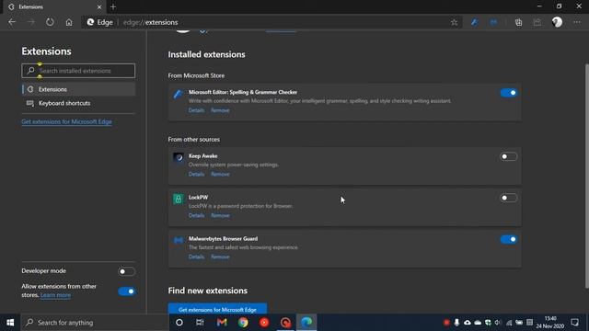
Task: Open the taskbar clock and date
Action: (550, 323)
